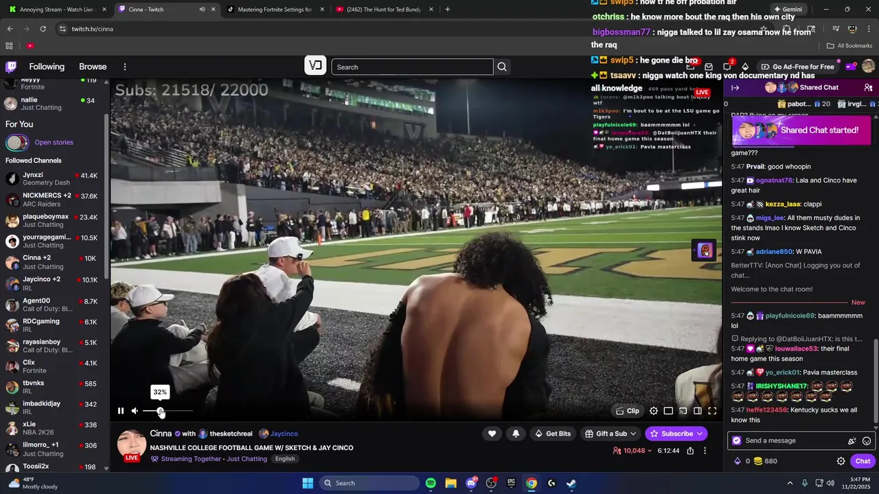The height and width of the screenshot is (494, 879).
Task: Open the chat celebration party icon
Action: (852, 440)
